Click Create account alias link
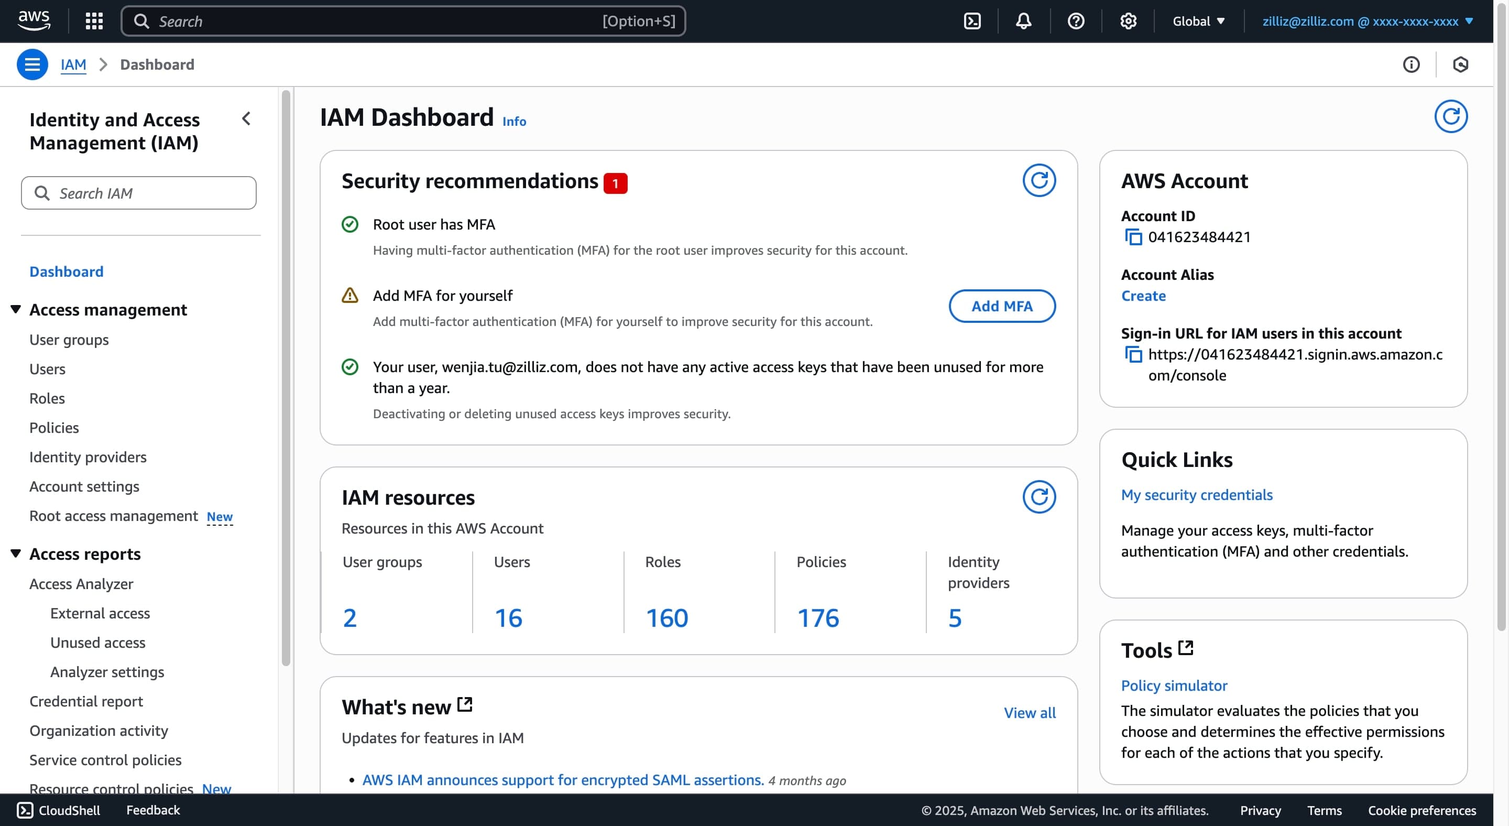This screenshot has width=1509, height=826. point(1143,296)
